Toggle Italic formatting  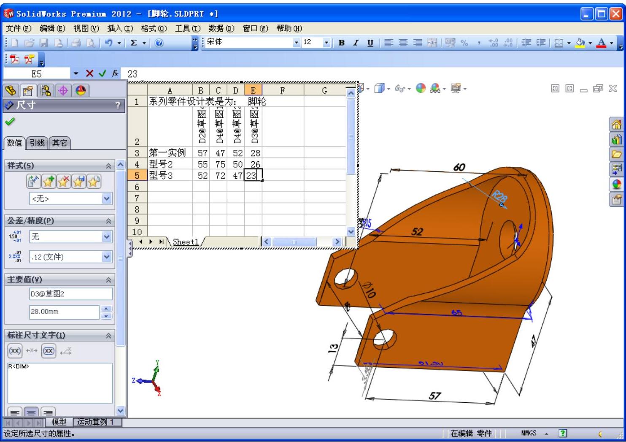[x=356, y=43]
